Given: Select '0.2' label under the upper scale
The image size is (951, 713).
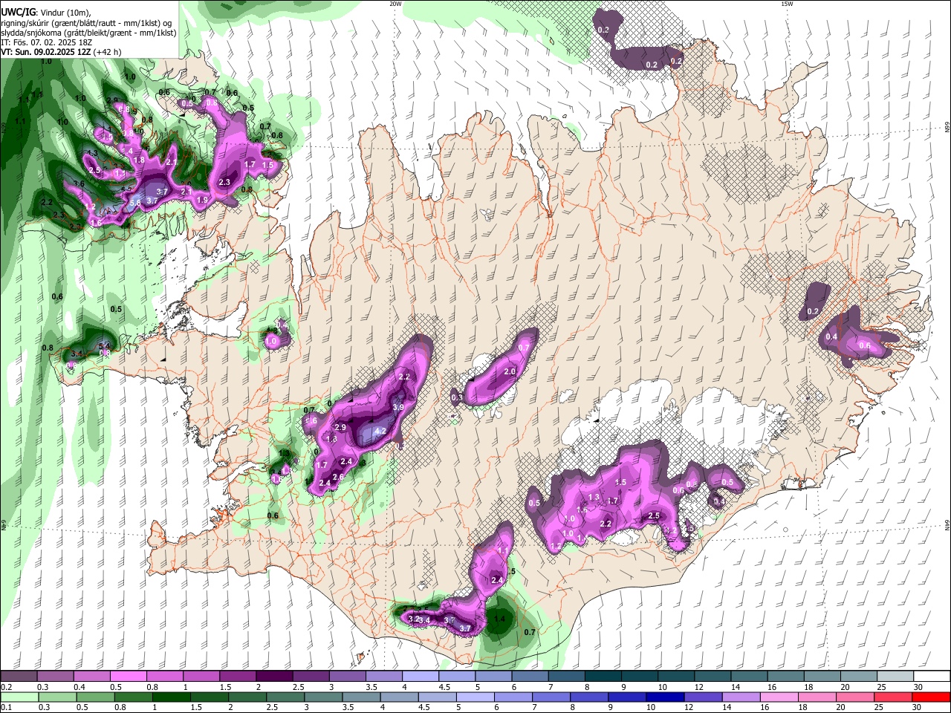Looking at the screenshot, I should [6, 687].
